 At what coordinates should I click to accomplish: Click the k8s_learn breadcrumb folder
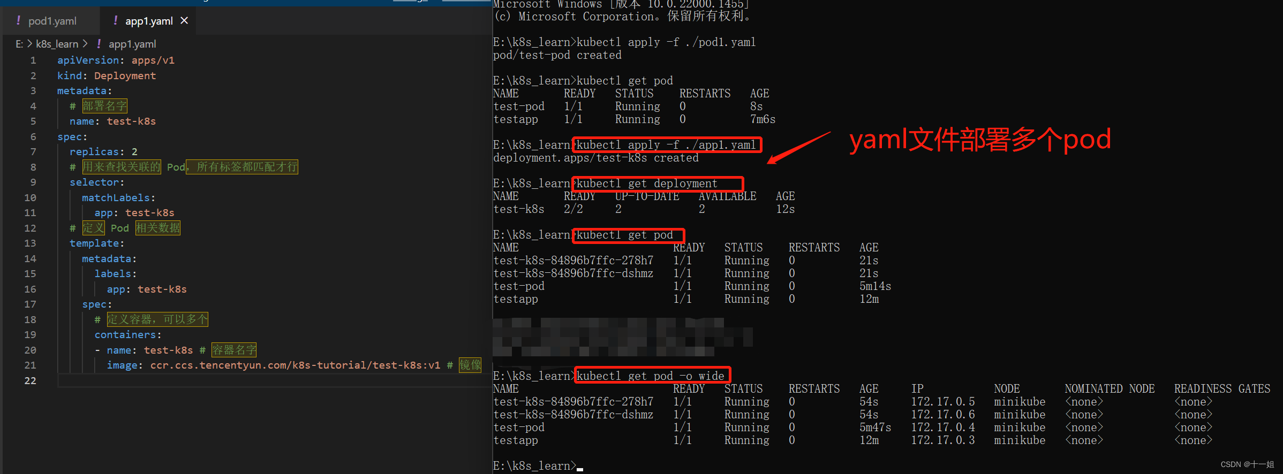coord(57,44)
